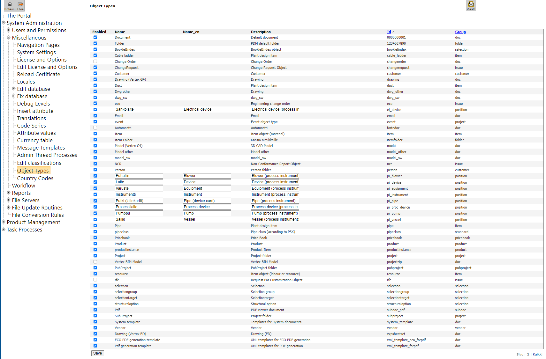Enable the Automaatti object type checkbox
Screen dimensions: 546x359
[x=95, y=128]
